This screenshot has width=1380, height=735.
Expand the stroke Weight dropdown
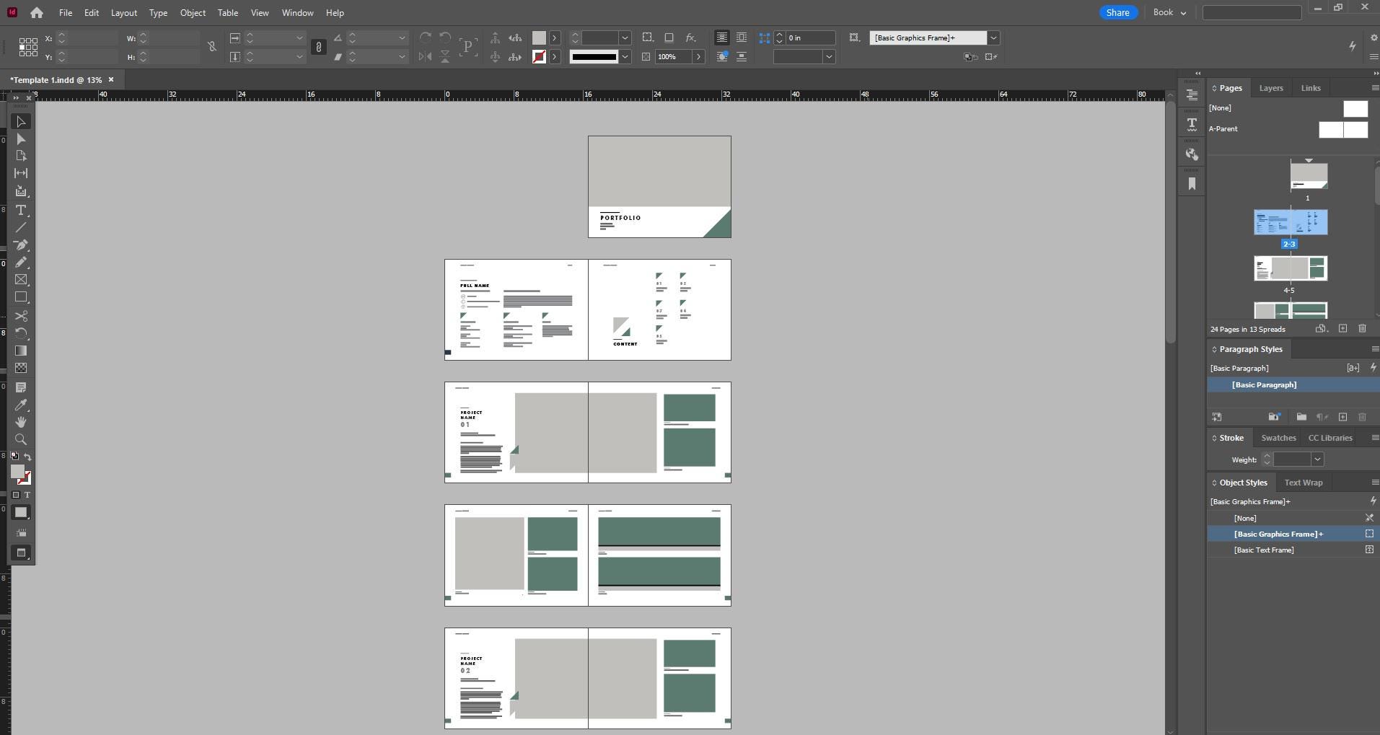coord(1317,459)
